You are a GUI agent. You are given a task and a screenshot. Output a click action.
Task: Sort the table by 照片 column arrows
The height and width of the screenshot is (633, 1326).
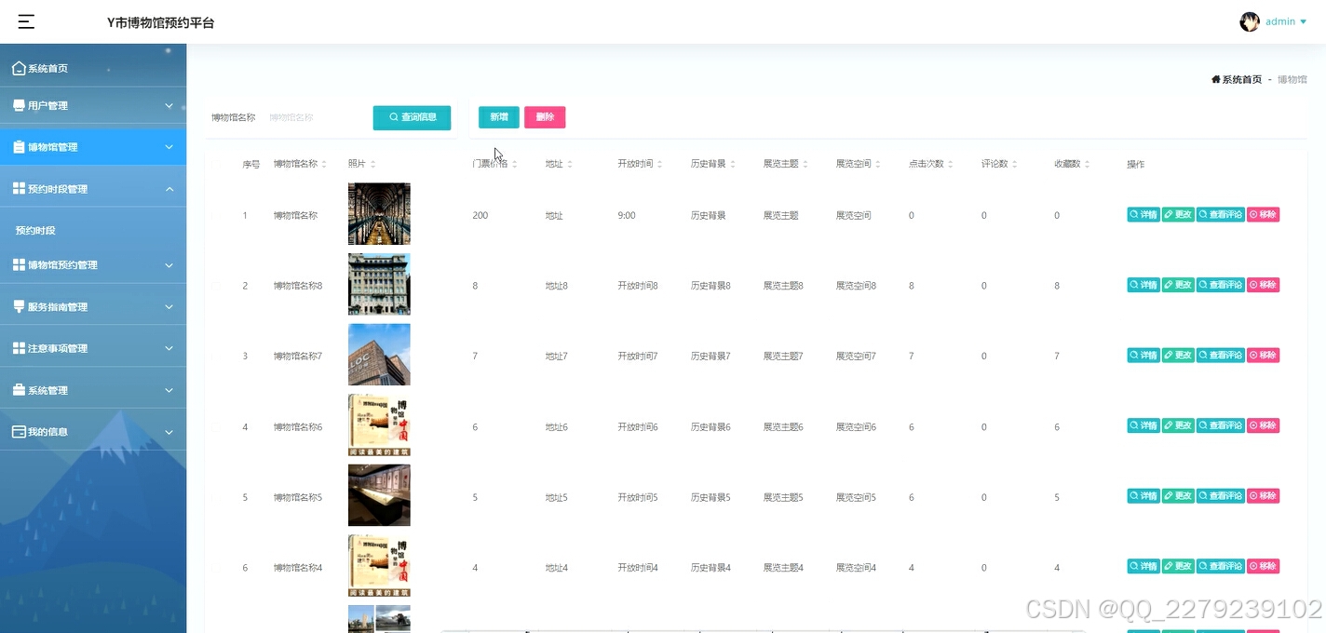click(x=372, y=164)
